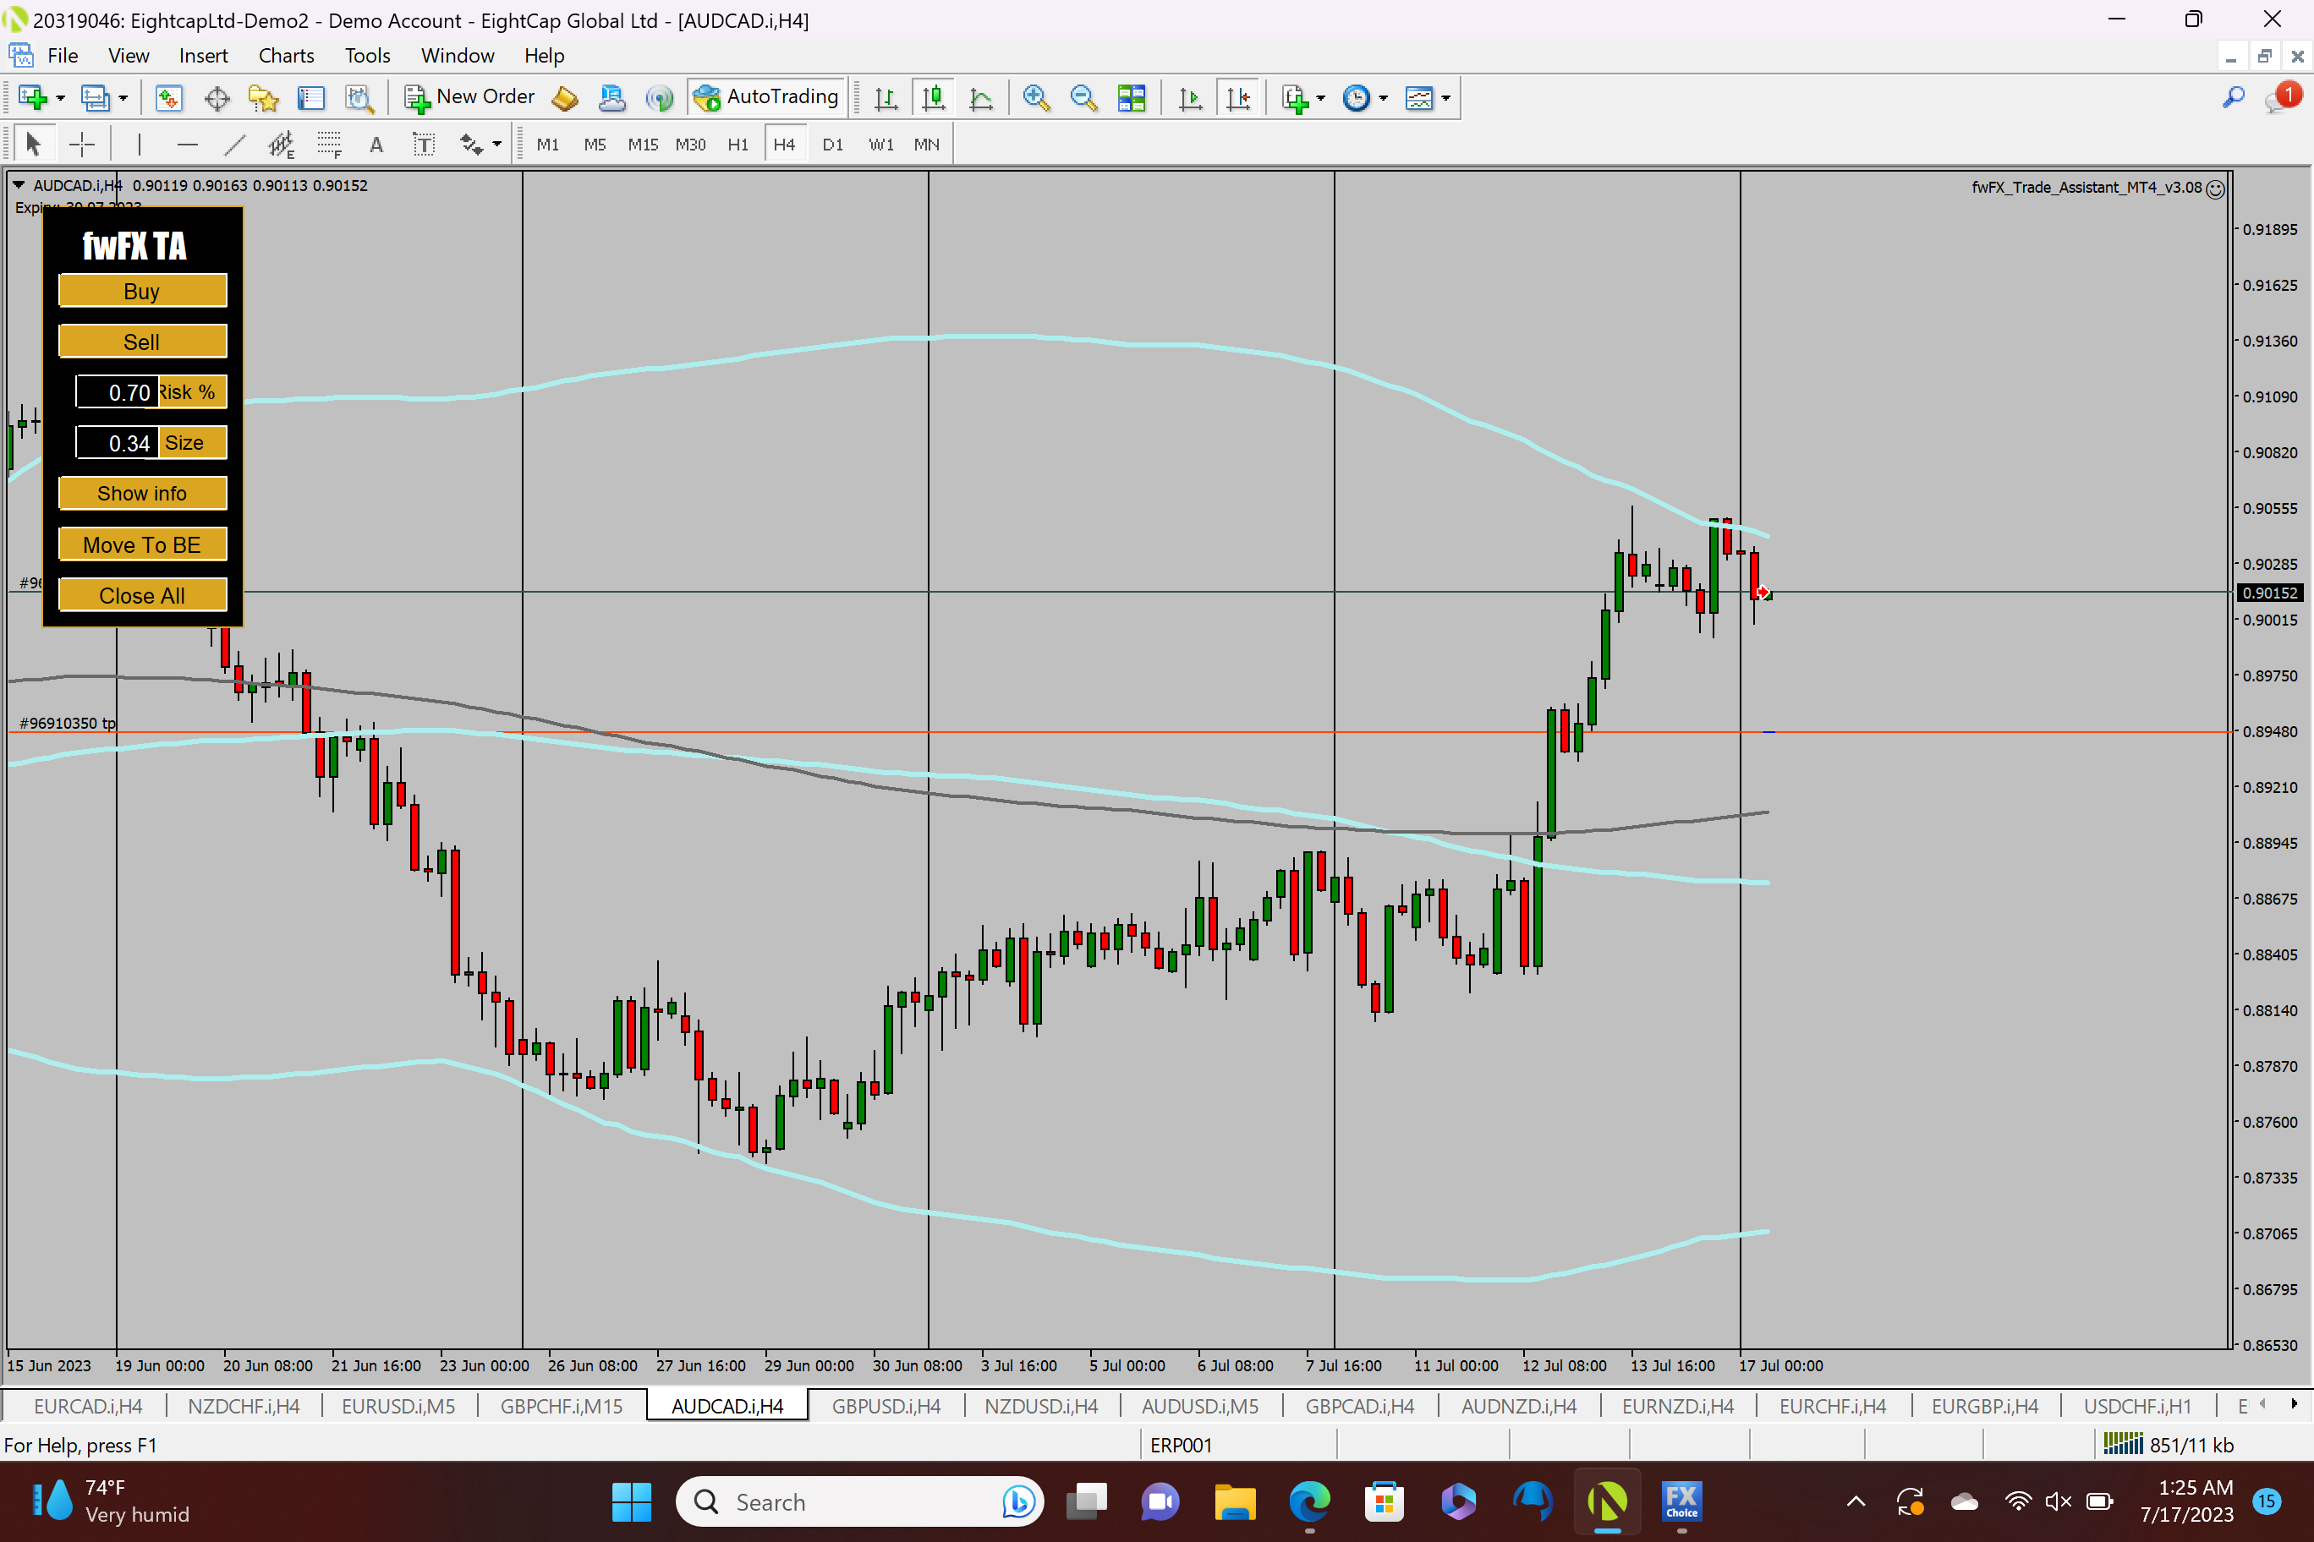The image size is (2314, 1542).
Task: Click the Zoom In magnifier icon
Action: pyautogui.click(x=1035, y=97)
